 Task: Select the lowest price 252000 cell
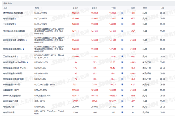click(75, 107)
